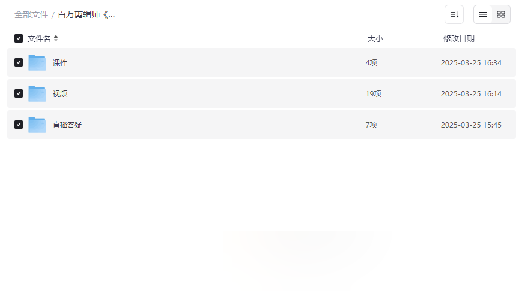525x308 pixels.
Task: Click the 19项 size in 视频 row
Action: (373, 93)
